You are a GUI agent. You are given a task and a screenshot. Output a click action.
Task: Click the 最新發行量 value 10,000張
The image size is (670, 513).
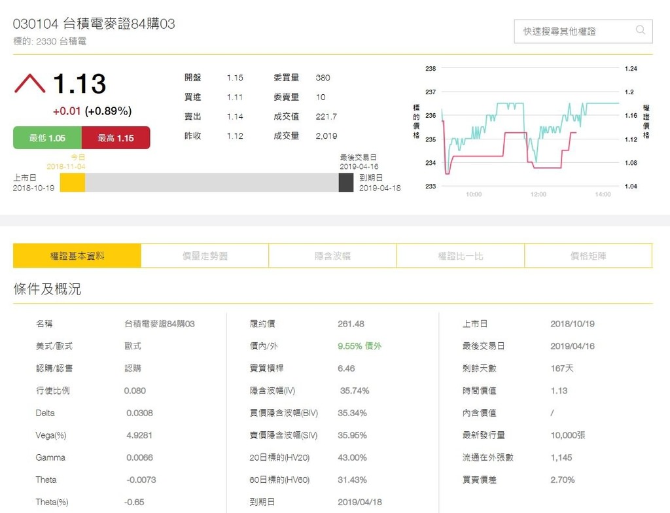(x=568, y=435)
